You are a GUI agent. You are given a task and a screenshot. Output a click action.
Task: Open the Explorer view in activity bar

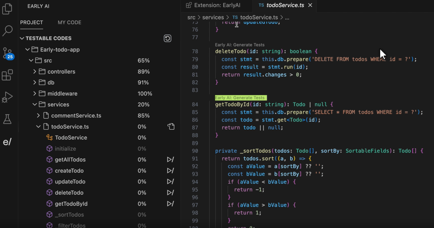tap(7, 9)
